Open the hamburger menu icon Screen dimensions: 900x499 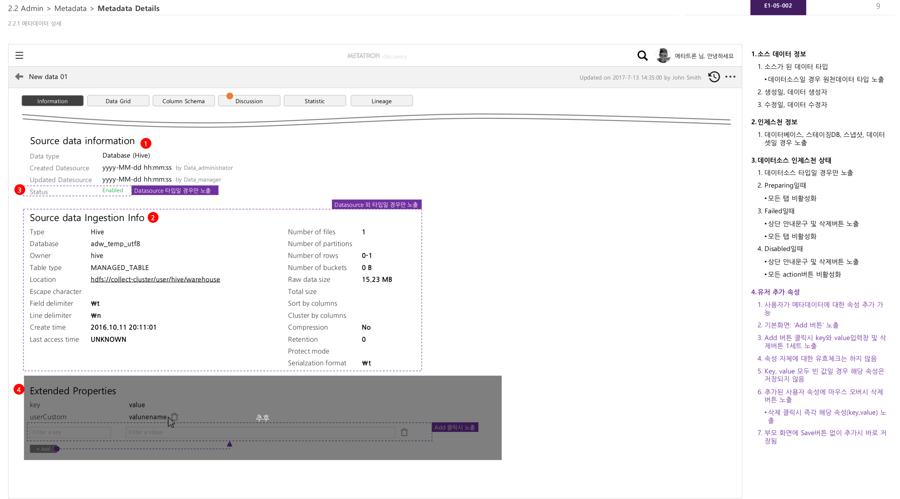19,56
